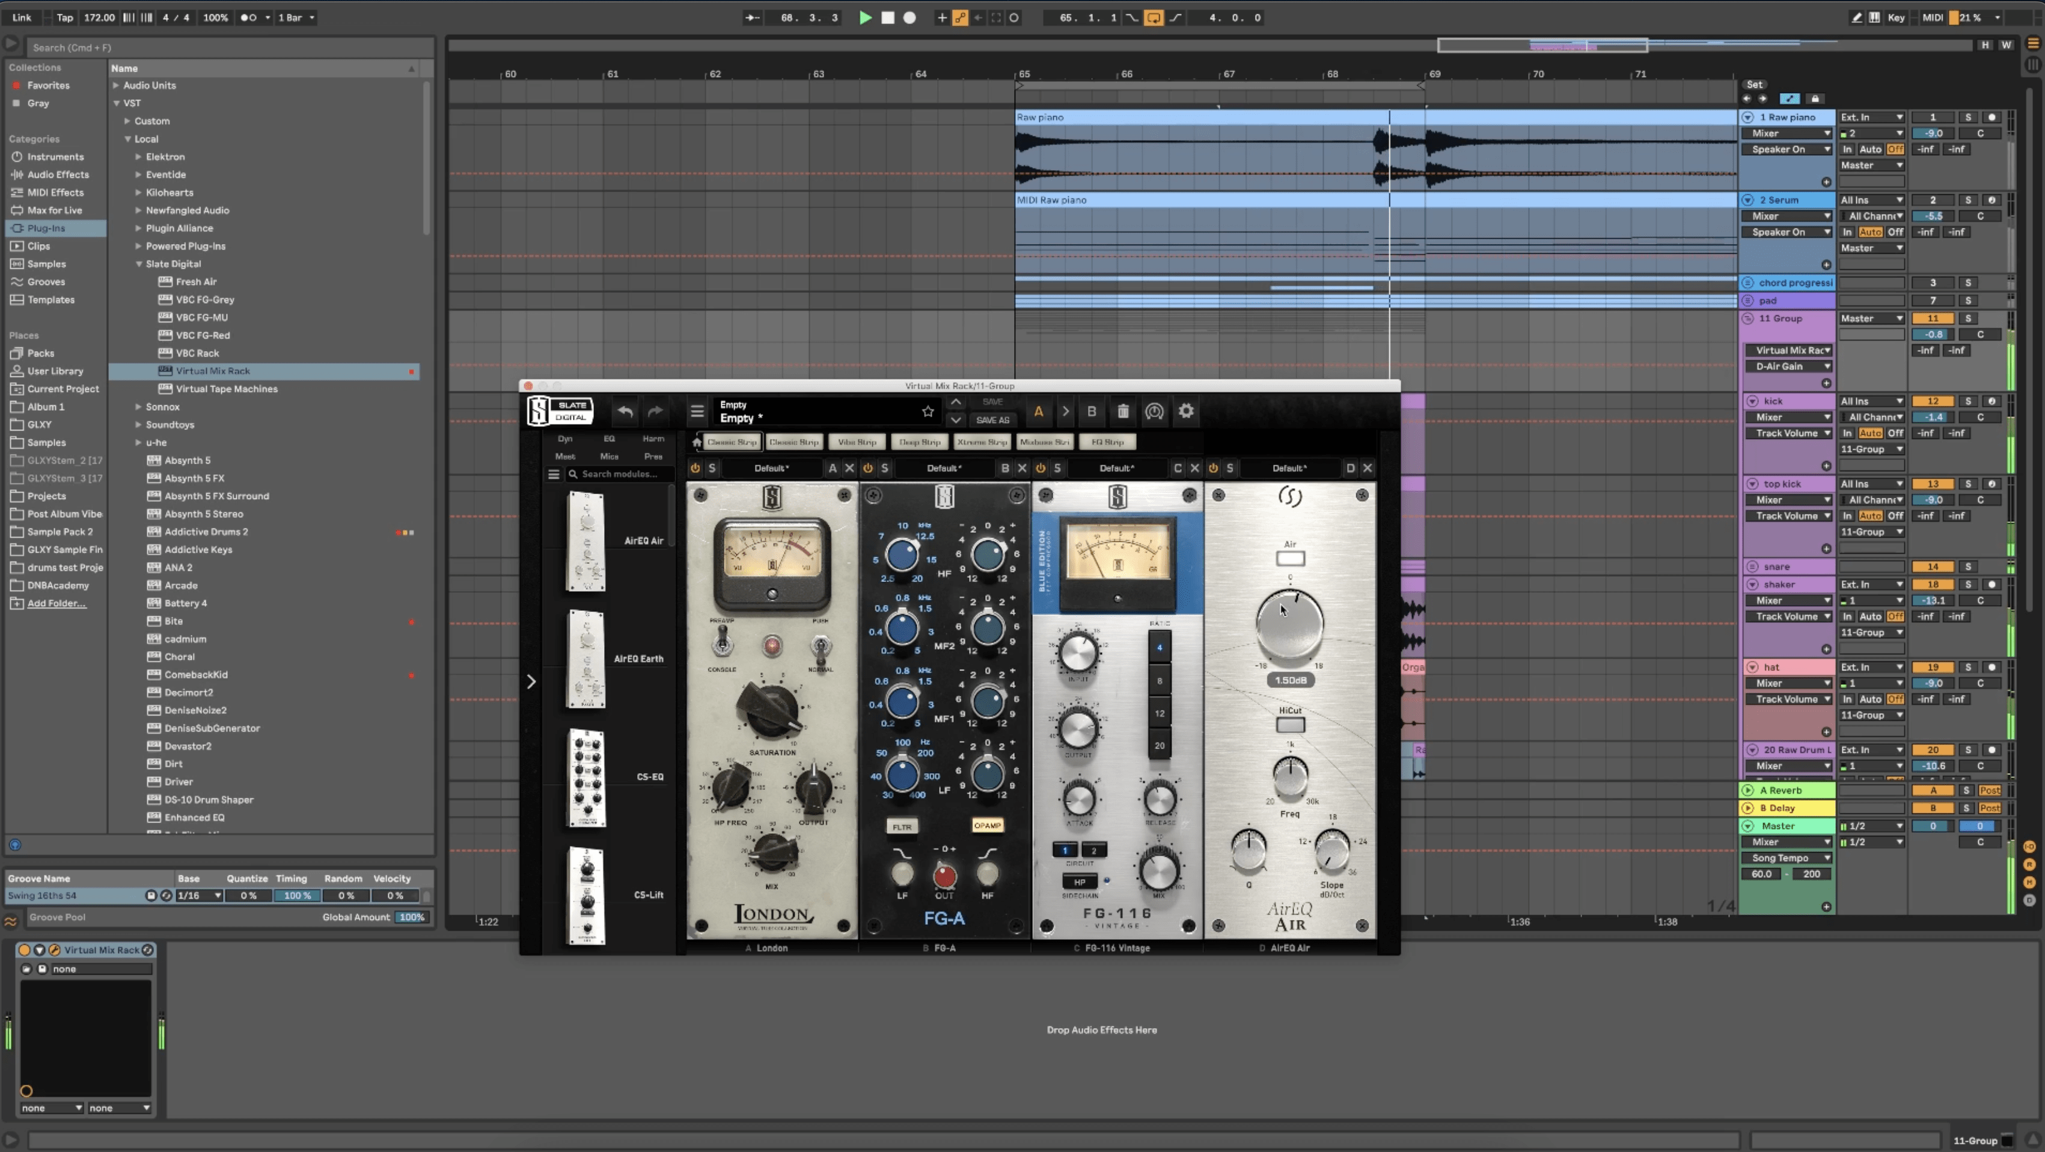Click the dial icon next to trash
The image size is (2045, 1152).
tap(1154, 411)
